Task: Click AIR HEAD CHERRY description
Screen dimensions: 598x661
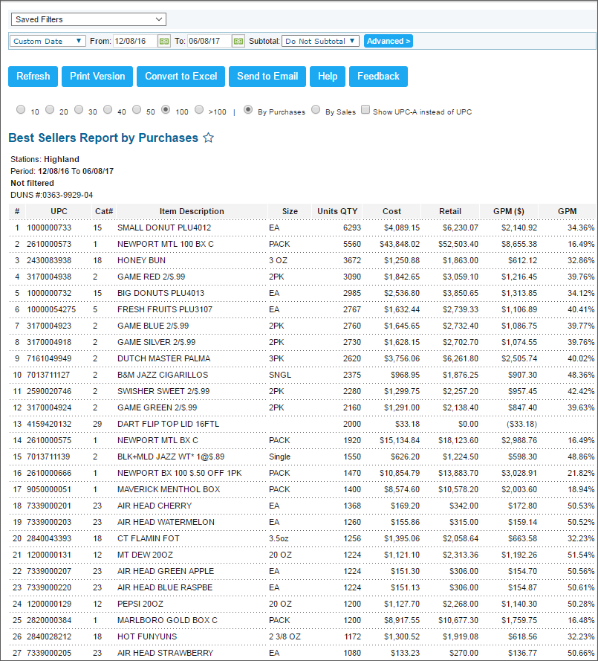Action: tap(155, 506)
